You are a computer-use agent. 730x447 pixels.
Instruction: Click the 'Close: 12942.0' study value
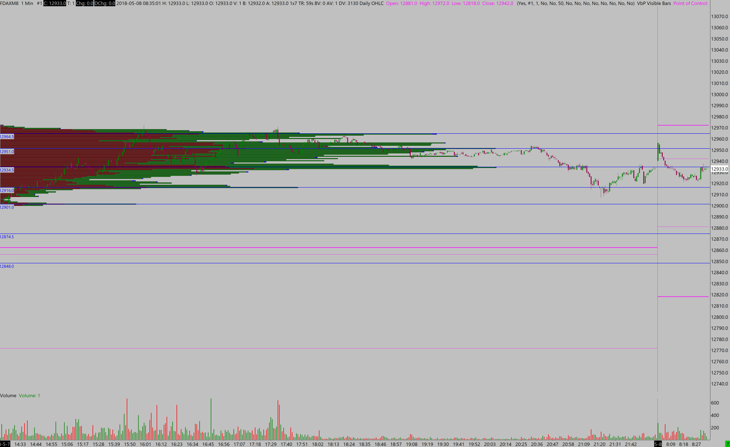498,3
